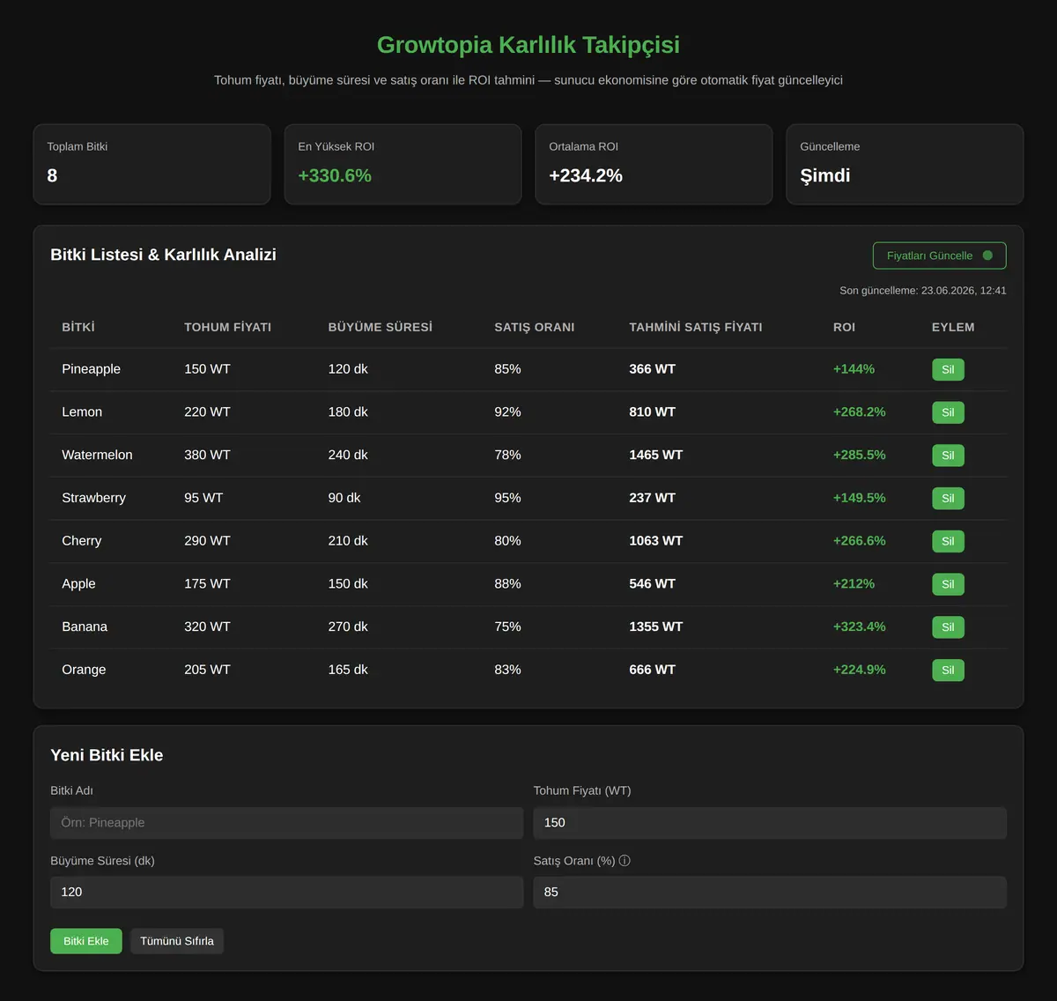
Task: Click the Bitki Ekle button
Action: click(x=86, y=941)
